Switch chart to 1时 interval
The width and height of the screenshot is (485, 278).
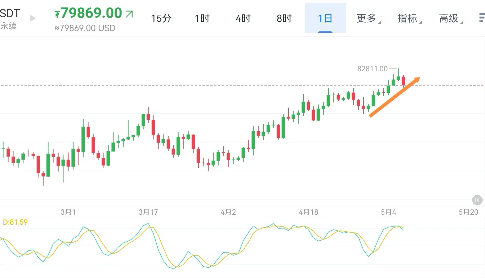(x=202, y=18)
